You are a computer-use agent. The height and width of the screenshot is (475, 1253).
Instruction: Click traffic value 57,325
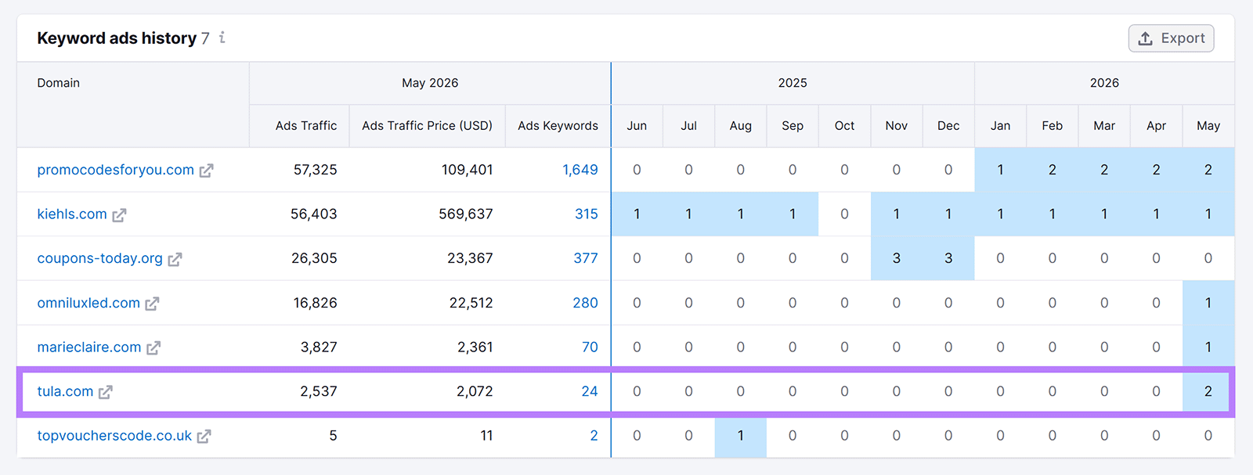tap(315, 170)
